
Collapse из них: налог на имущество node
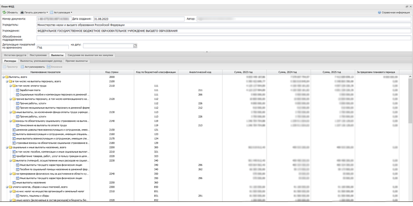11,191
